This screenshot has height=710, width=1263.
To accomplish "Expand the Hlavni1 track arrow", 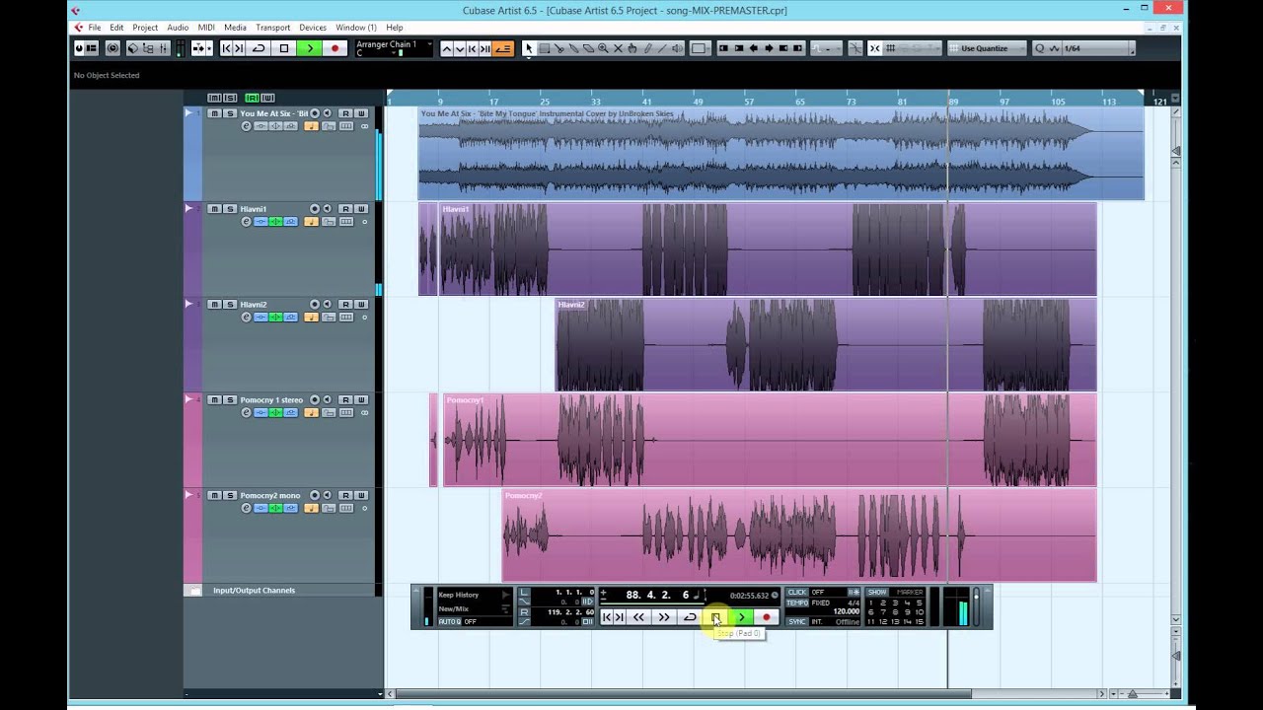I will click(x=188, y=209).
